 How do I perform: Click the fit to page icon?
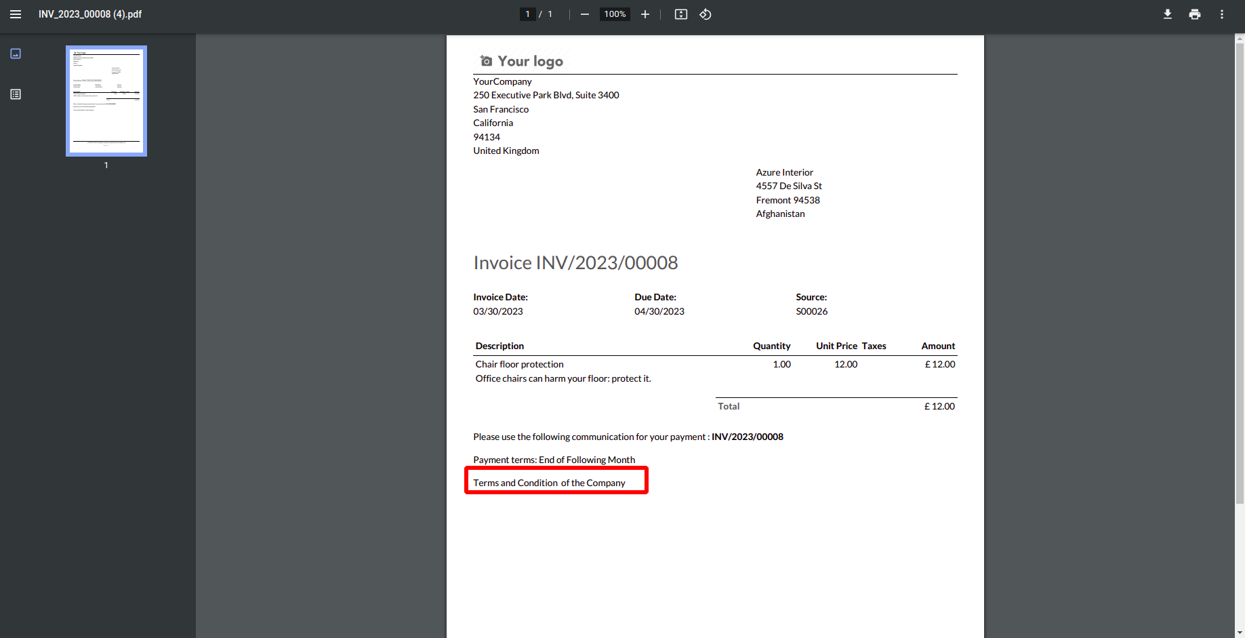pos(681,14)
